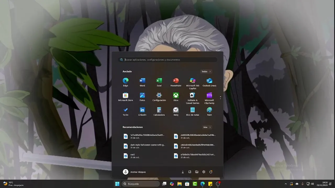
Task: Launch the Fotos app
Action: click(x=142, y=97)
